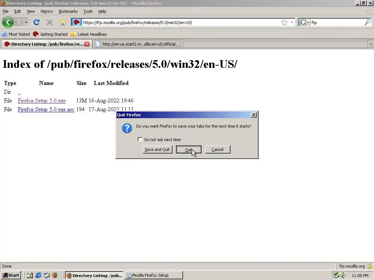Close the Directory Listing tab
The width and height of the screenshot is (374, 280).
pyautogui.click(x=87, y=44)
